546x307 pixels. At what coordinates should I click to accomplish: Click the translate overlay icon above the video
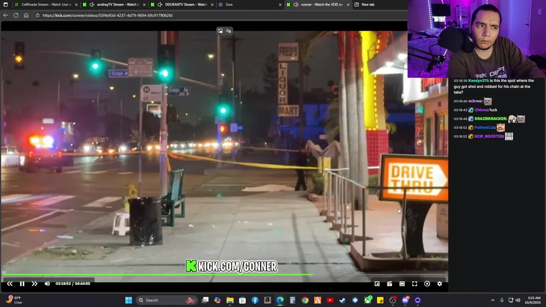coord(229,31)
